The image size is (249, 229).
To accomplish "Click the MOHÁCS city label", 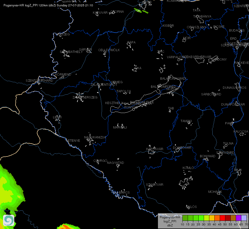I will 215,192.
